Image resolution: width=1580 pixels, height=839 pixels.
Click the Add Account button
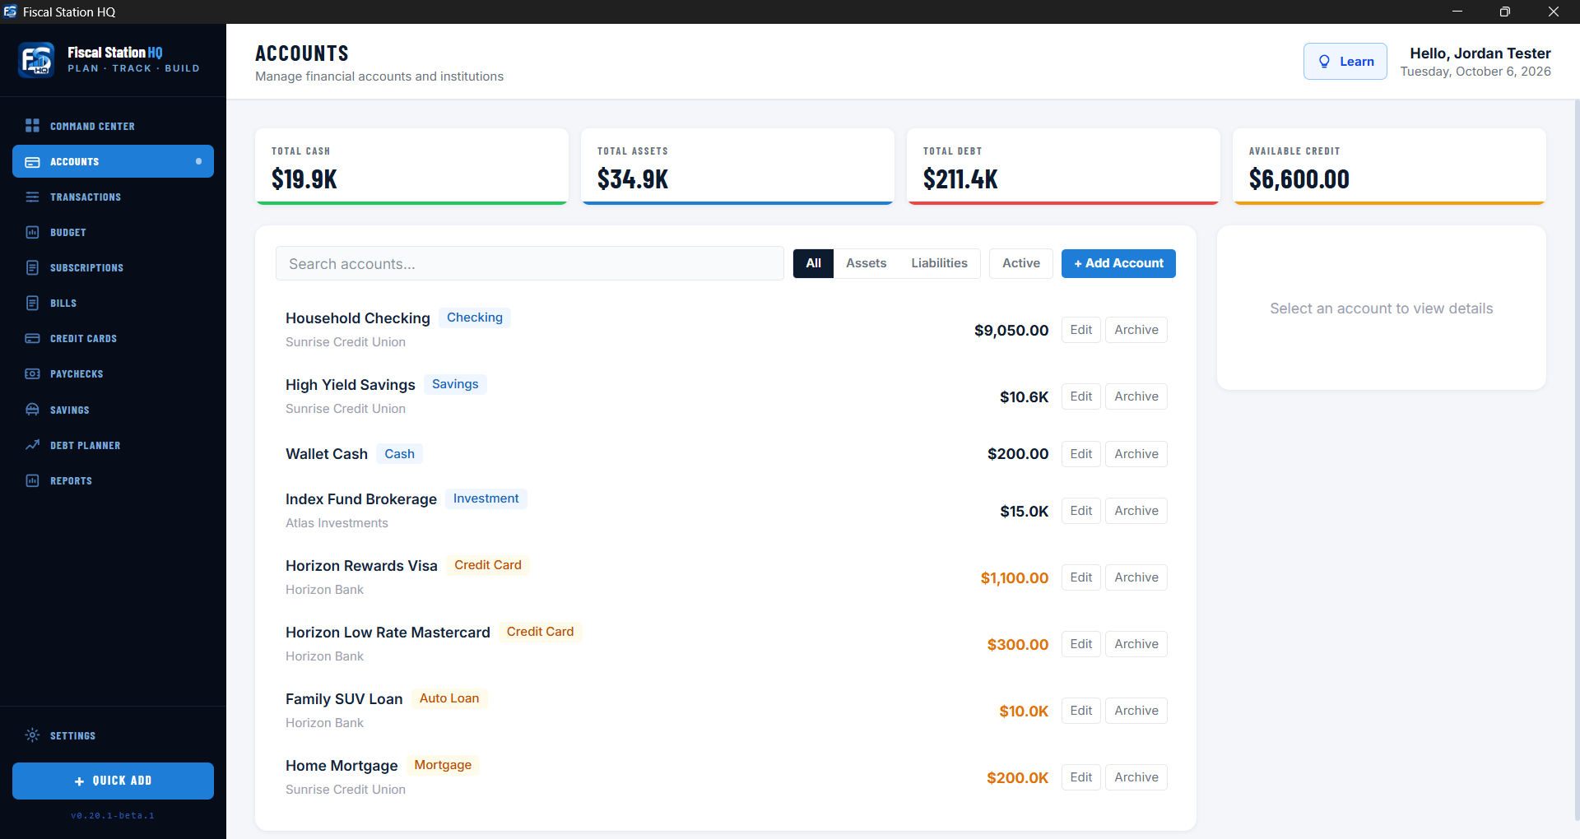[1118, 263]
